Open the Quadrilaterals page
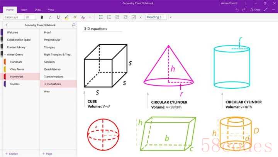Viewport: 278px width, 157px height. point(53,69)
